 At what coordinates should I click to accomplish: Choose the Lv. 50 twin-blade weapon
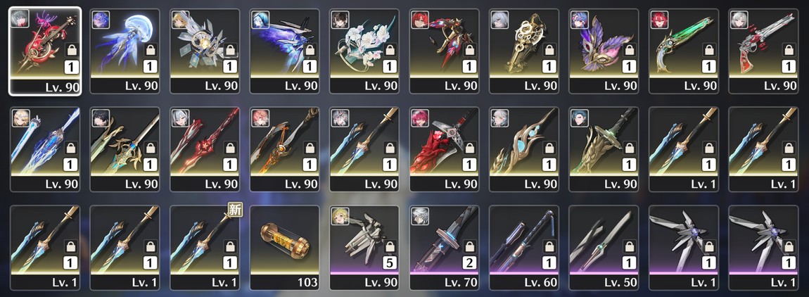604,248
